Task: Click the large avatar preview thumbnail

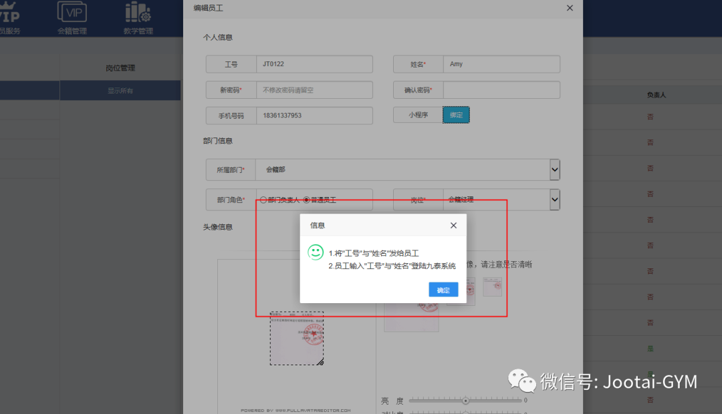Action: 411,317
